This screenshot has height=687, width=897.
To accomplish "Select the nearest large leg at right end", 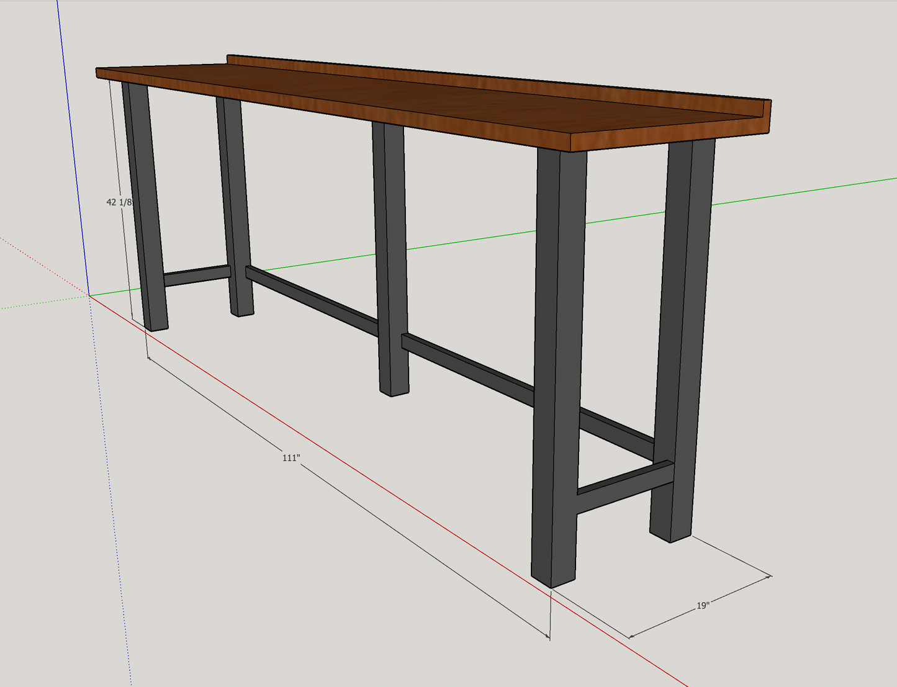I will tap(557, 372).
